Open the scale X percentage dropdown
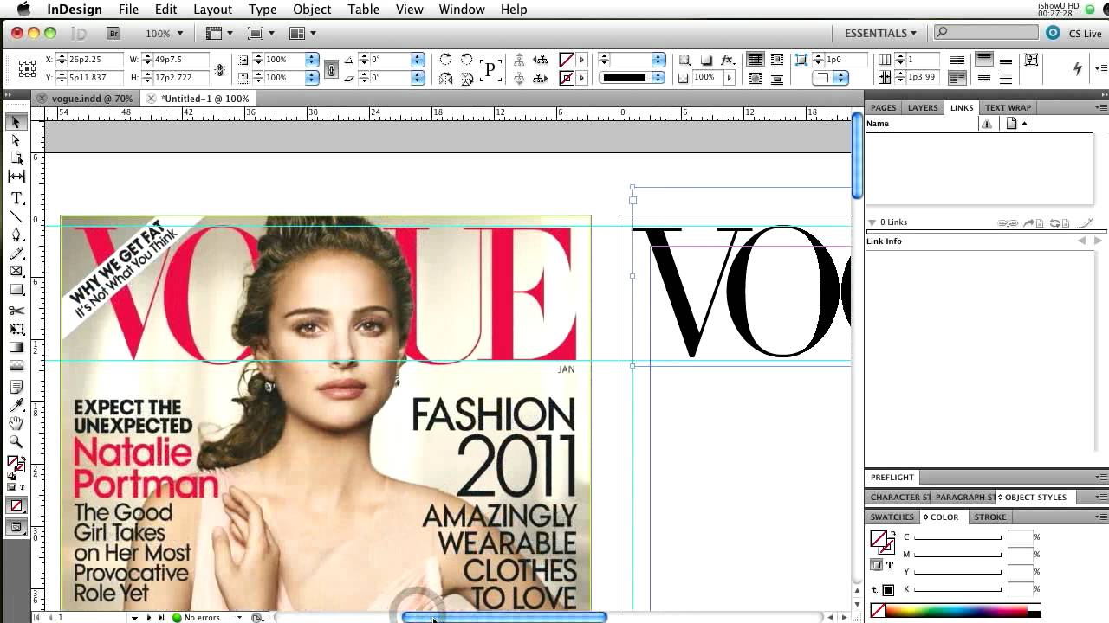The image size is (1109, 623). tap(310, 60)
